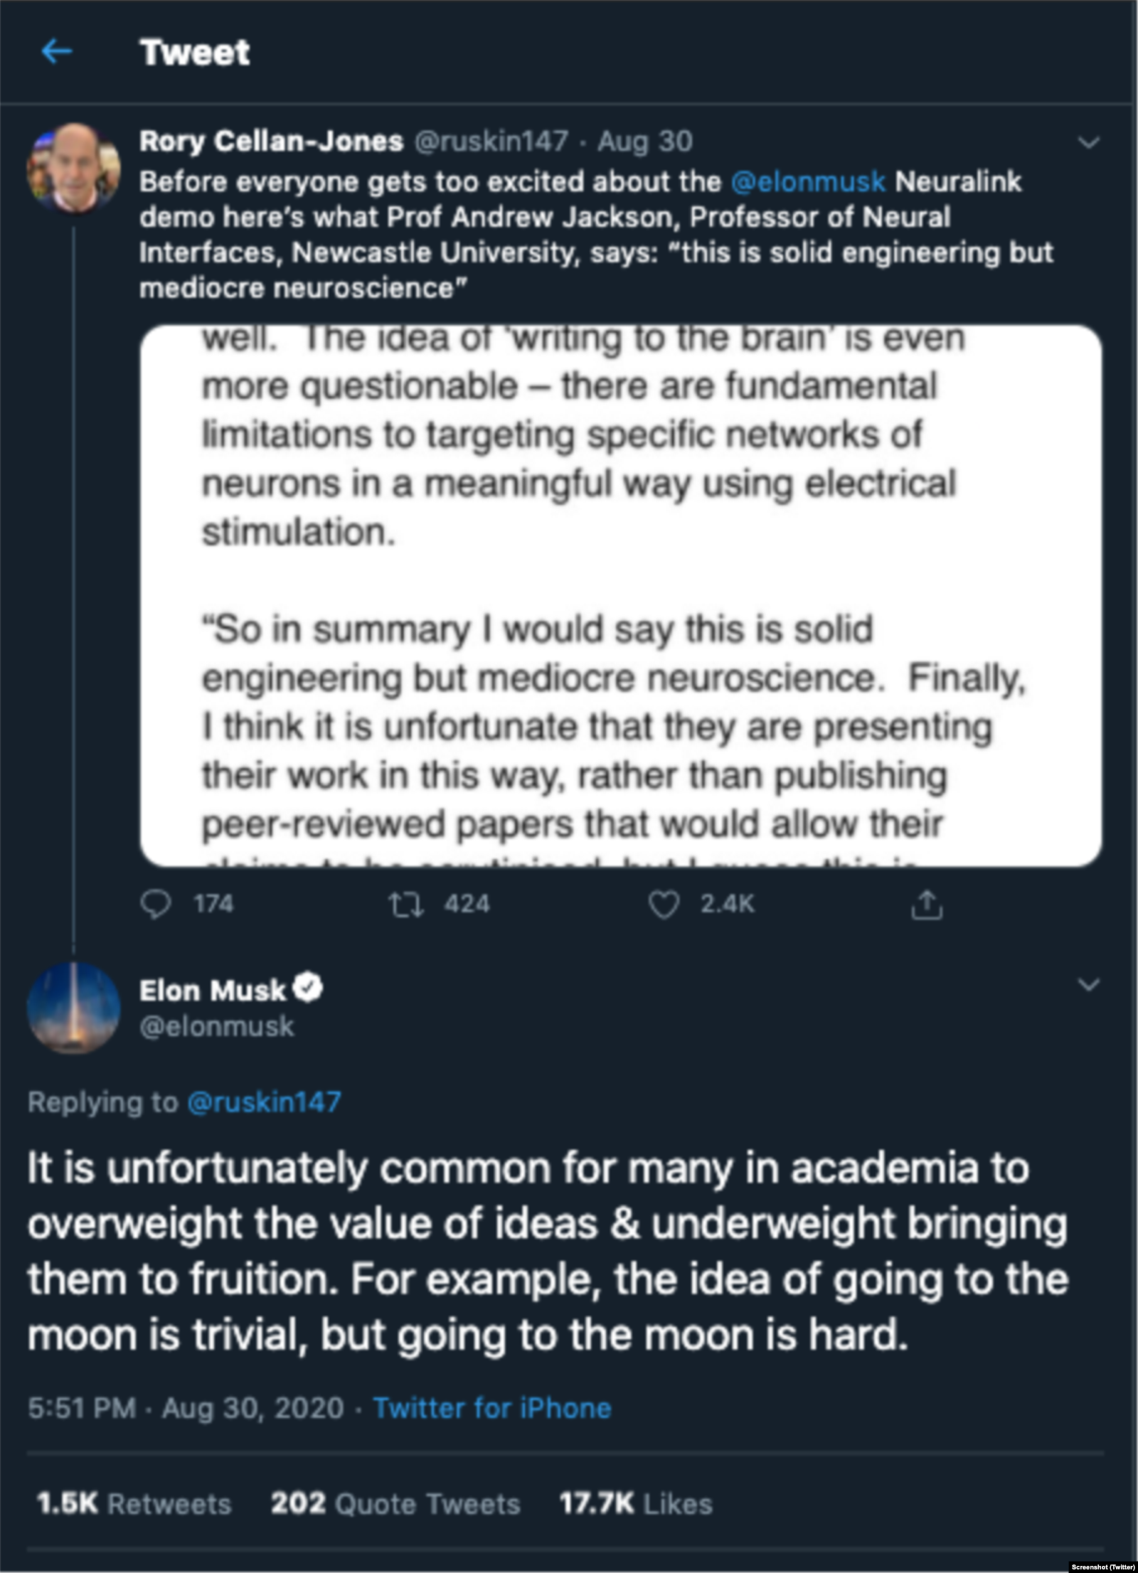View the 17.7K Likes list

tap(636, 1503)
